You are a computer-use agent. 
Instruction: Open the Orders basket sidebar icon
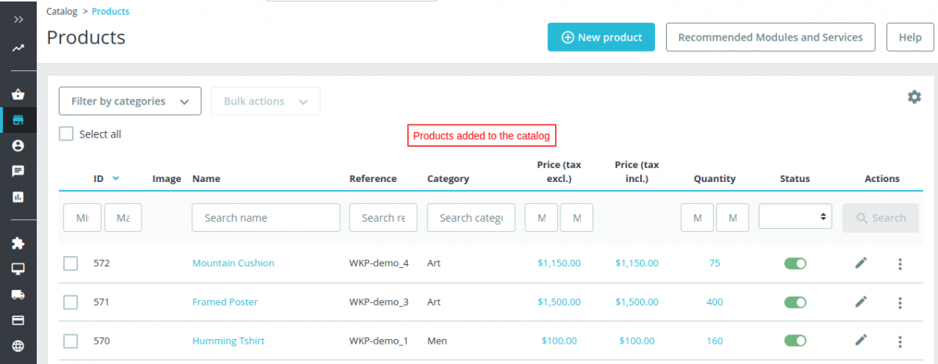point(18,95)
